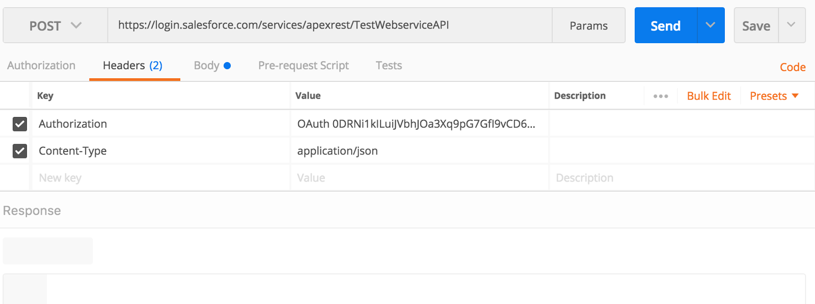Expand the Save options dropdown arrow

click(791, 25)
